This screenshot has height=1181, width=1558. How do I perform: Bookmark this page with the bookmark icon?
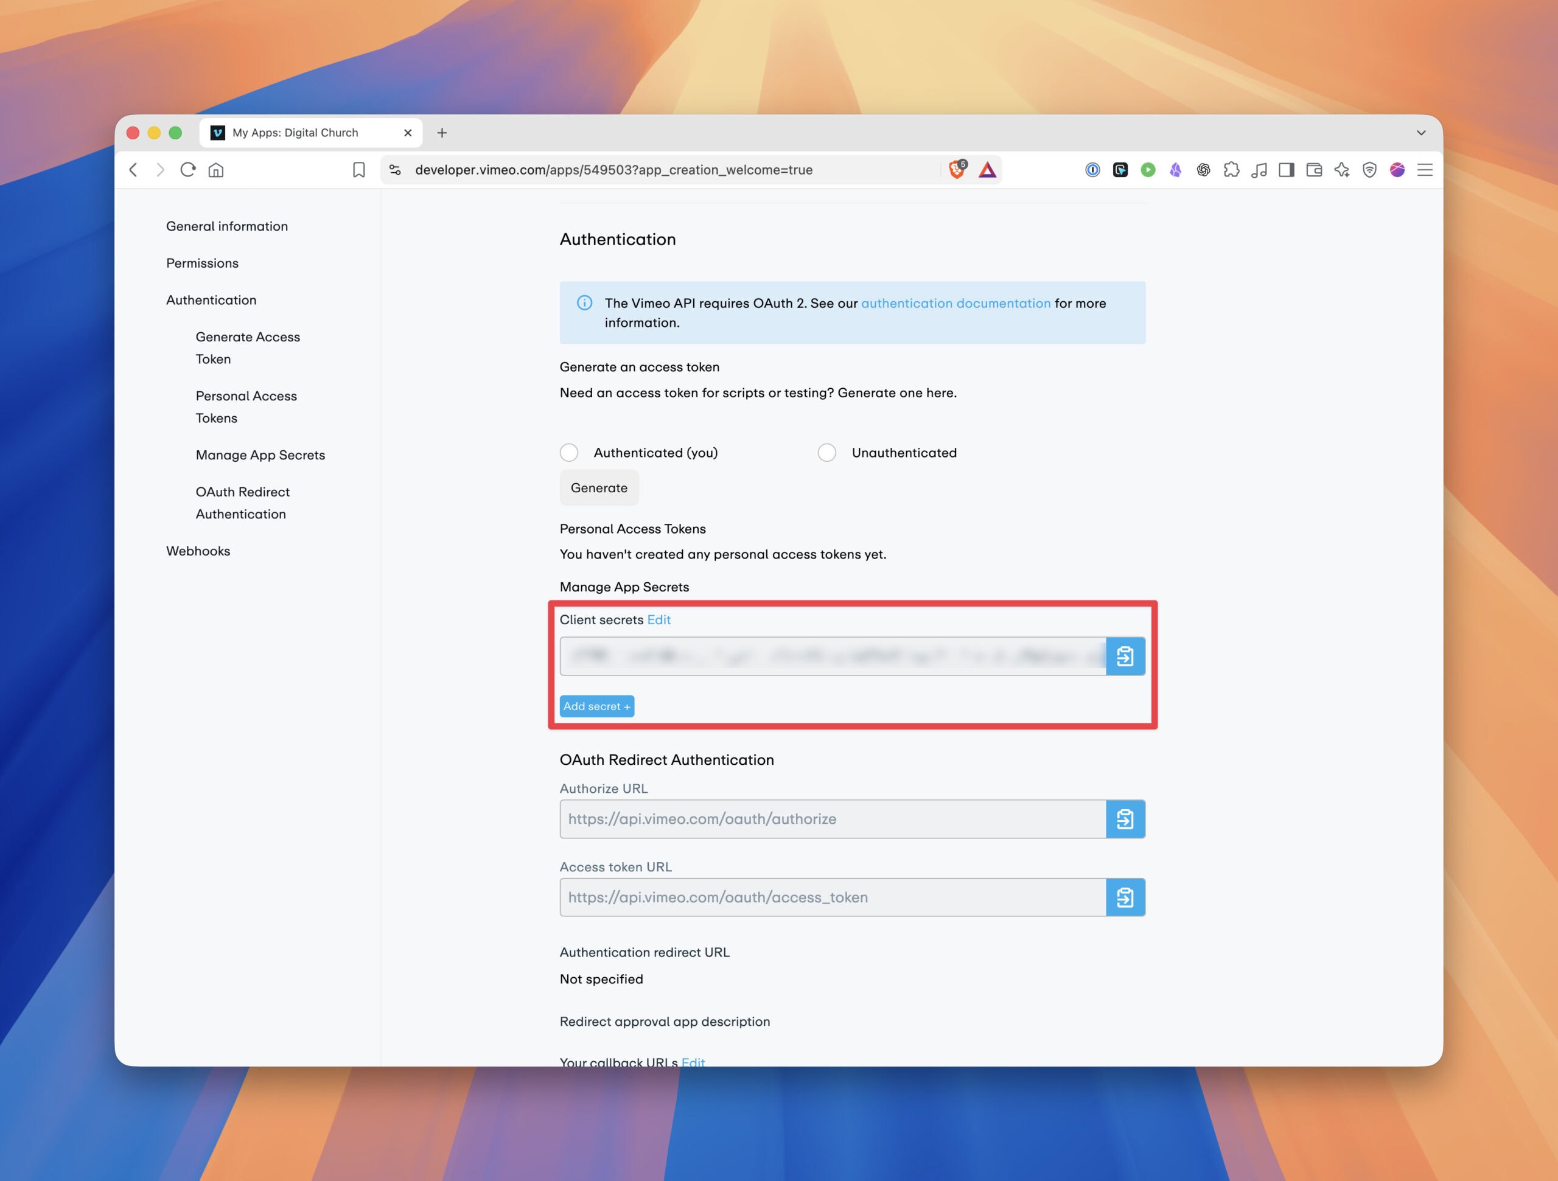point(359,170)
